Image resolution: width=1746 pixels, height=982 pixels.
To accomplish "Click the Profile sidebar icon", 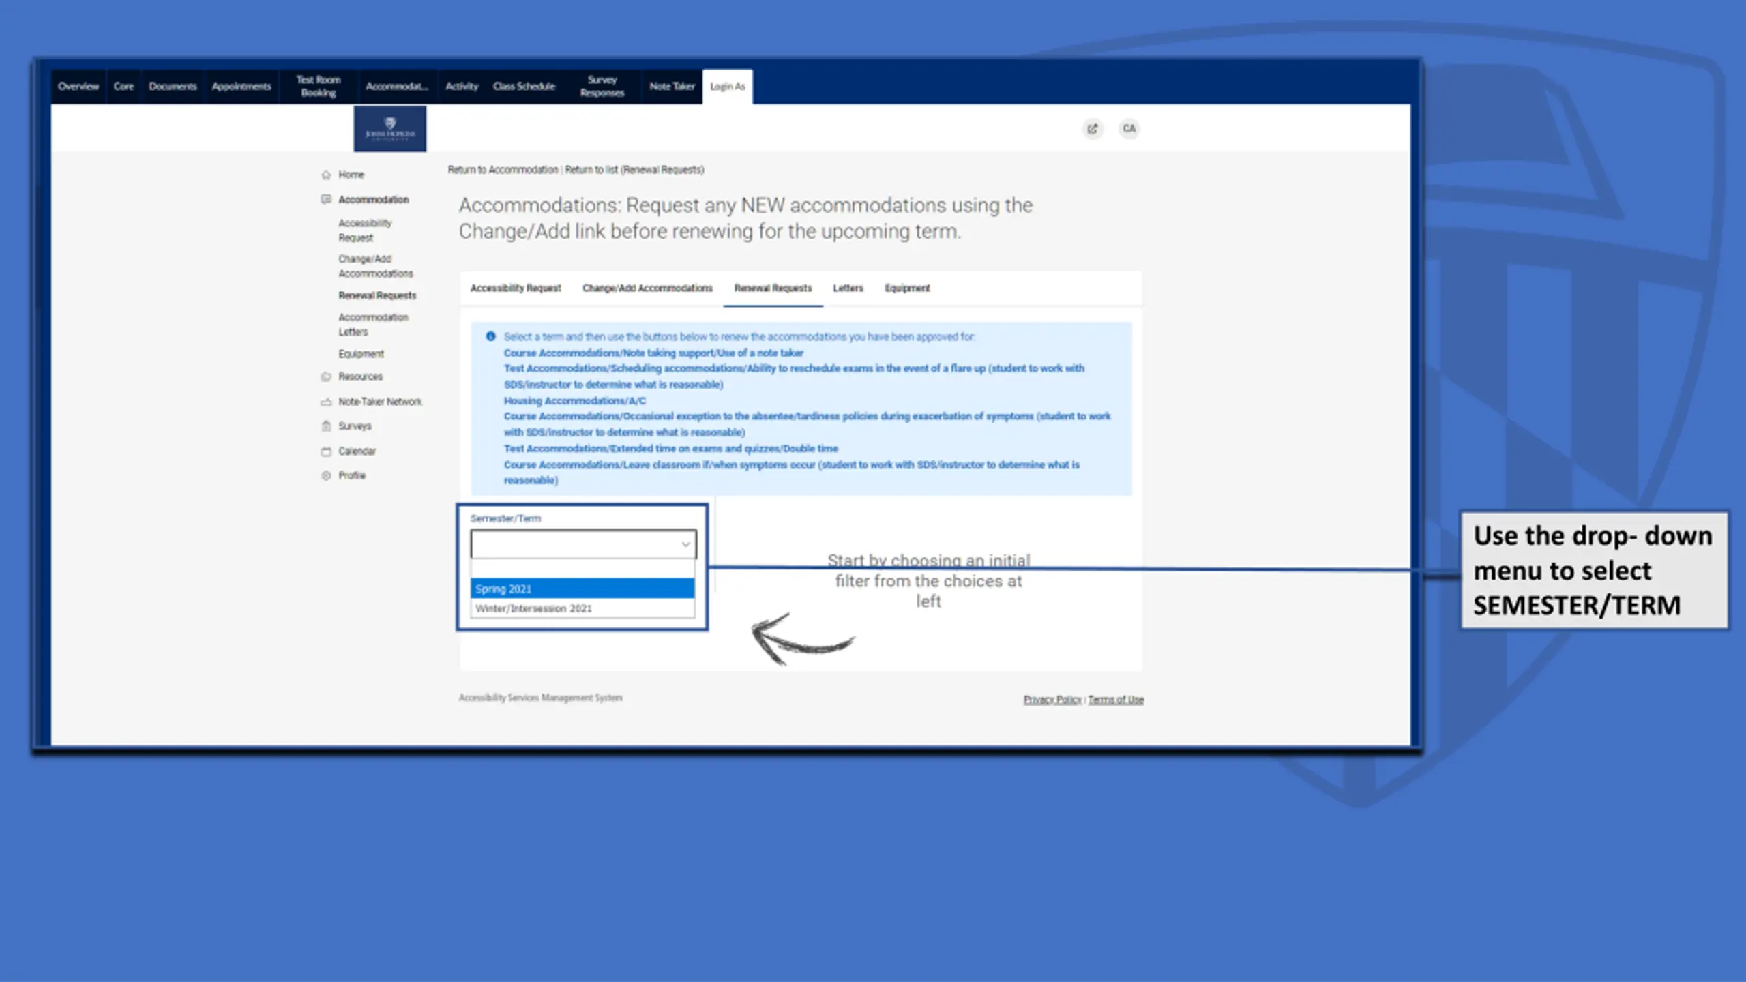I will (326, 475).
